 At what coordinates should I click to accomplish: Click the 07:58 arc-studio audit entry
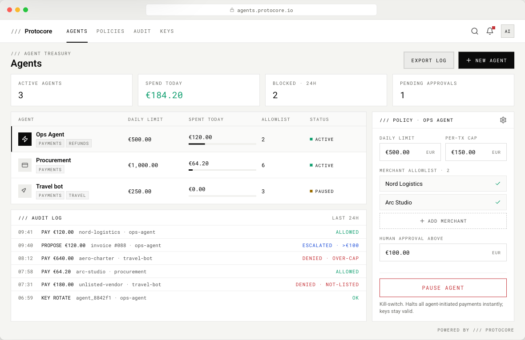[189, 272]
